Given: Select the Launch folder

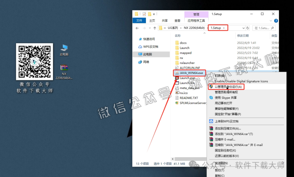Looking at the screenshot, I should 185,48.
